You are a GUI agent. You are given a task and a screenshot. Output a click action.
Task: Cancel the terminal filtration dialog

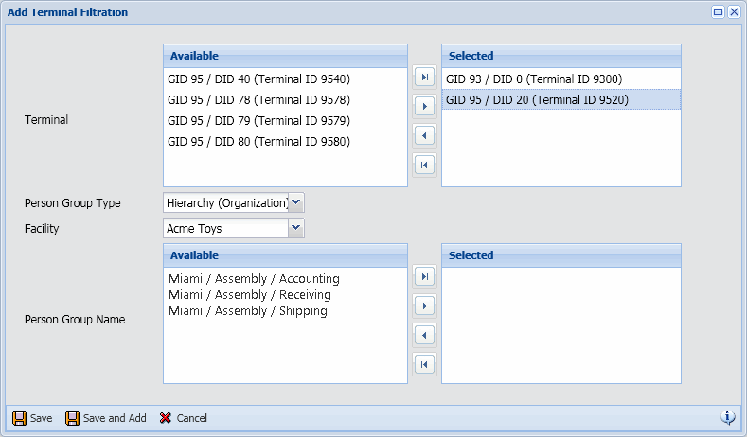click(183, 418)
